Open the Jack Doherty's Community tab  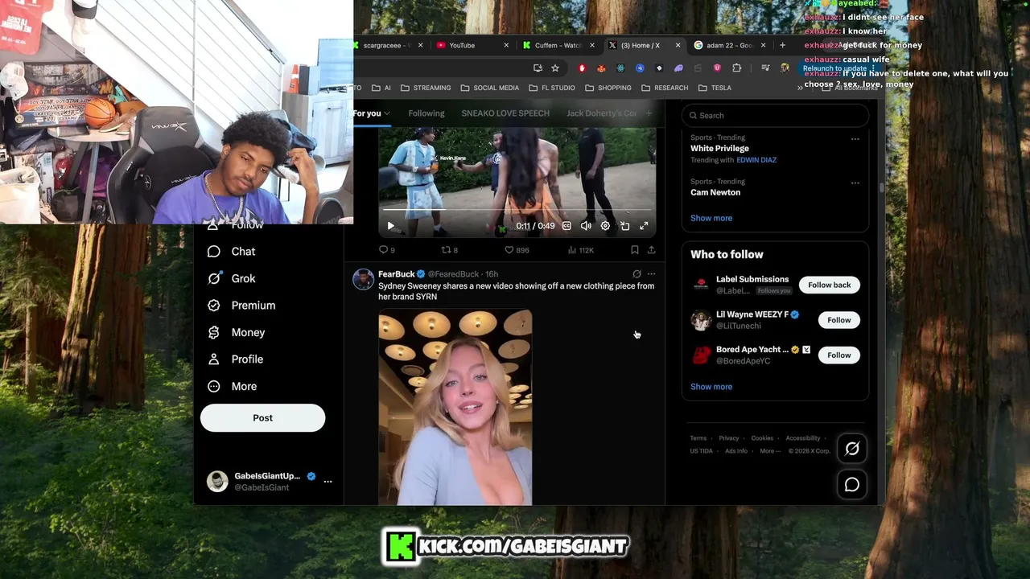[x=601, y=113]
